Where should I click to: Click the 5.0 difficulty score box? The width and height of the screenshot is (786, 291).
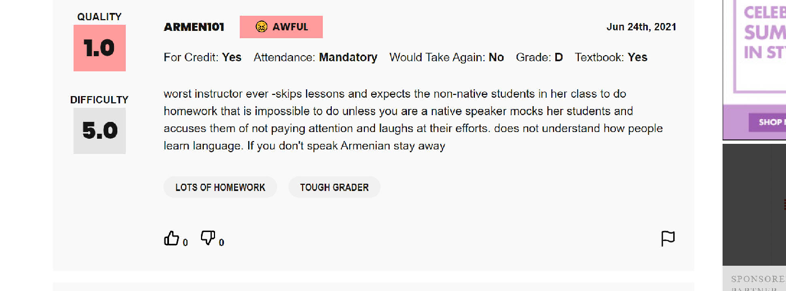(99, 131)
